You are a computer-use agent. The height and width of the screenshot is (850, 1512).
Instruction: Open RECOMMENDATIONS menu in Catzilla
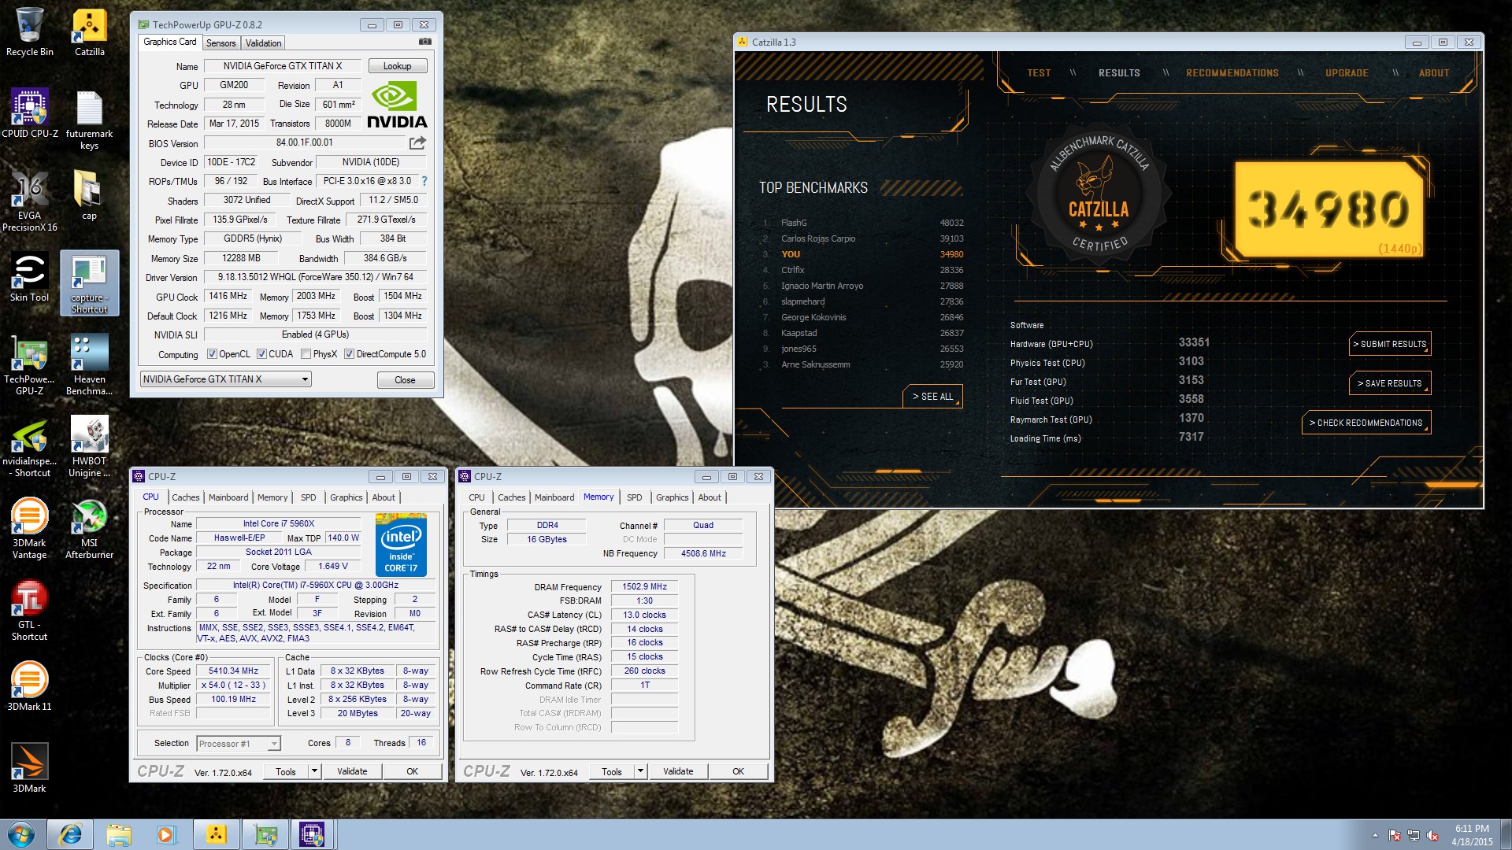click(x=1232, y=73)
